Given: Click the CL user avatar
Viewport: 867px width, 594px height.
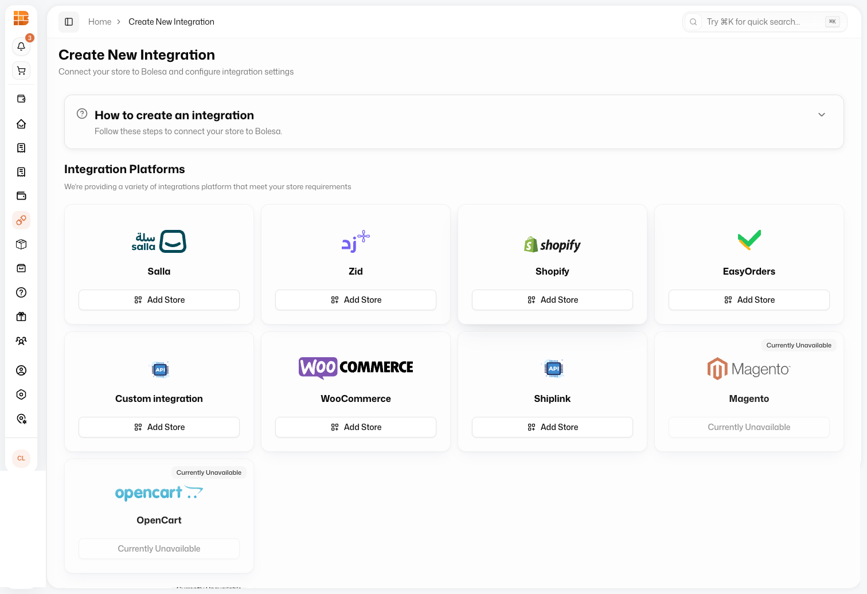Looking at the screenshot, I should point(21,458).
